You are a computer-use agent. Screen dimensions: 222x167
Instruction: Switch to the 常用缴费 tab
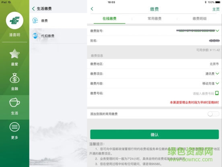[154, 19]
